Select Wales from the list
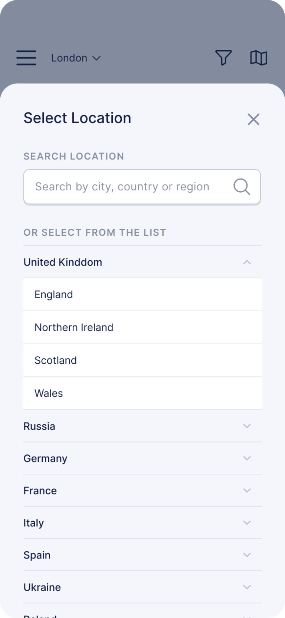The image size is (285, 618). click(49, 393)
